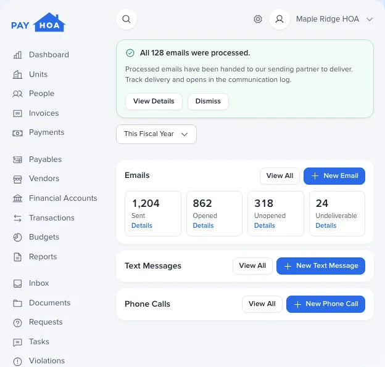The width and height of the screenshot is (385, 367).
Task: Click the user profile avatar icon
Action: click(279, 19)
